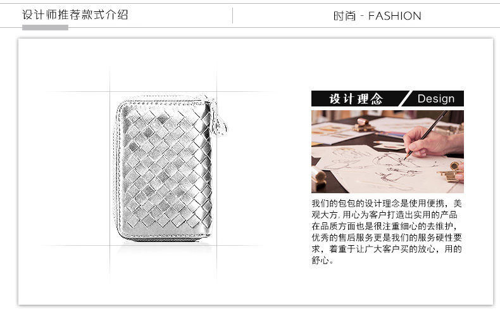Click the last word 舒心 in paragraph
This screenshot has height=325, width=500.
(x=320, y=260)
